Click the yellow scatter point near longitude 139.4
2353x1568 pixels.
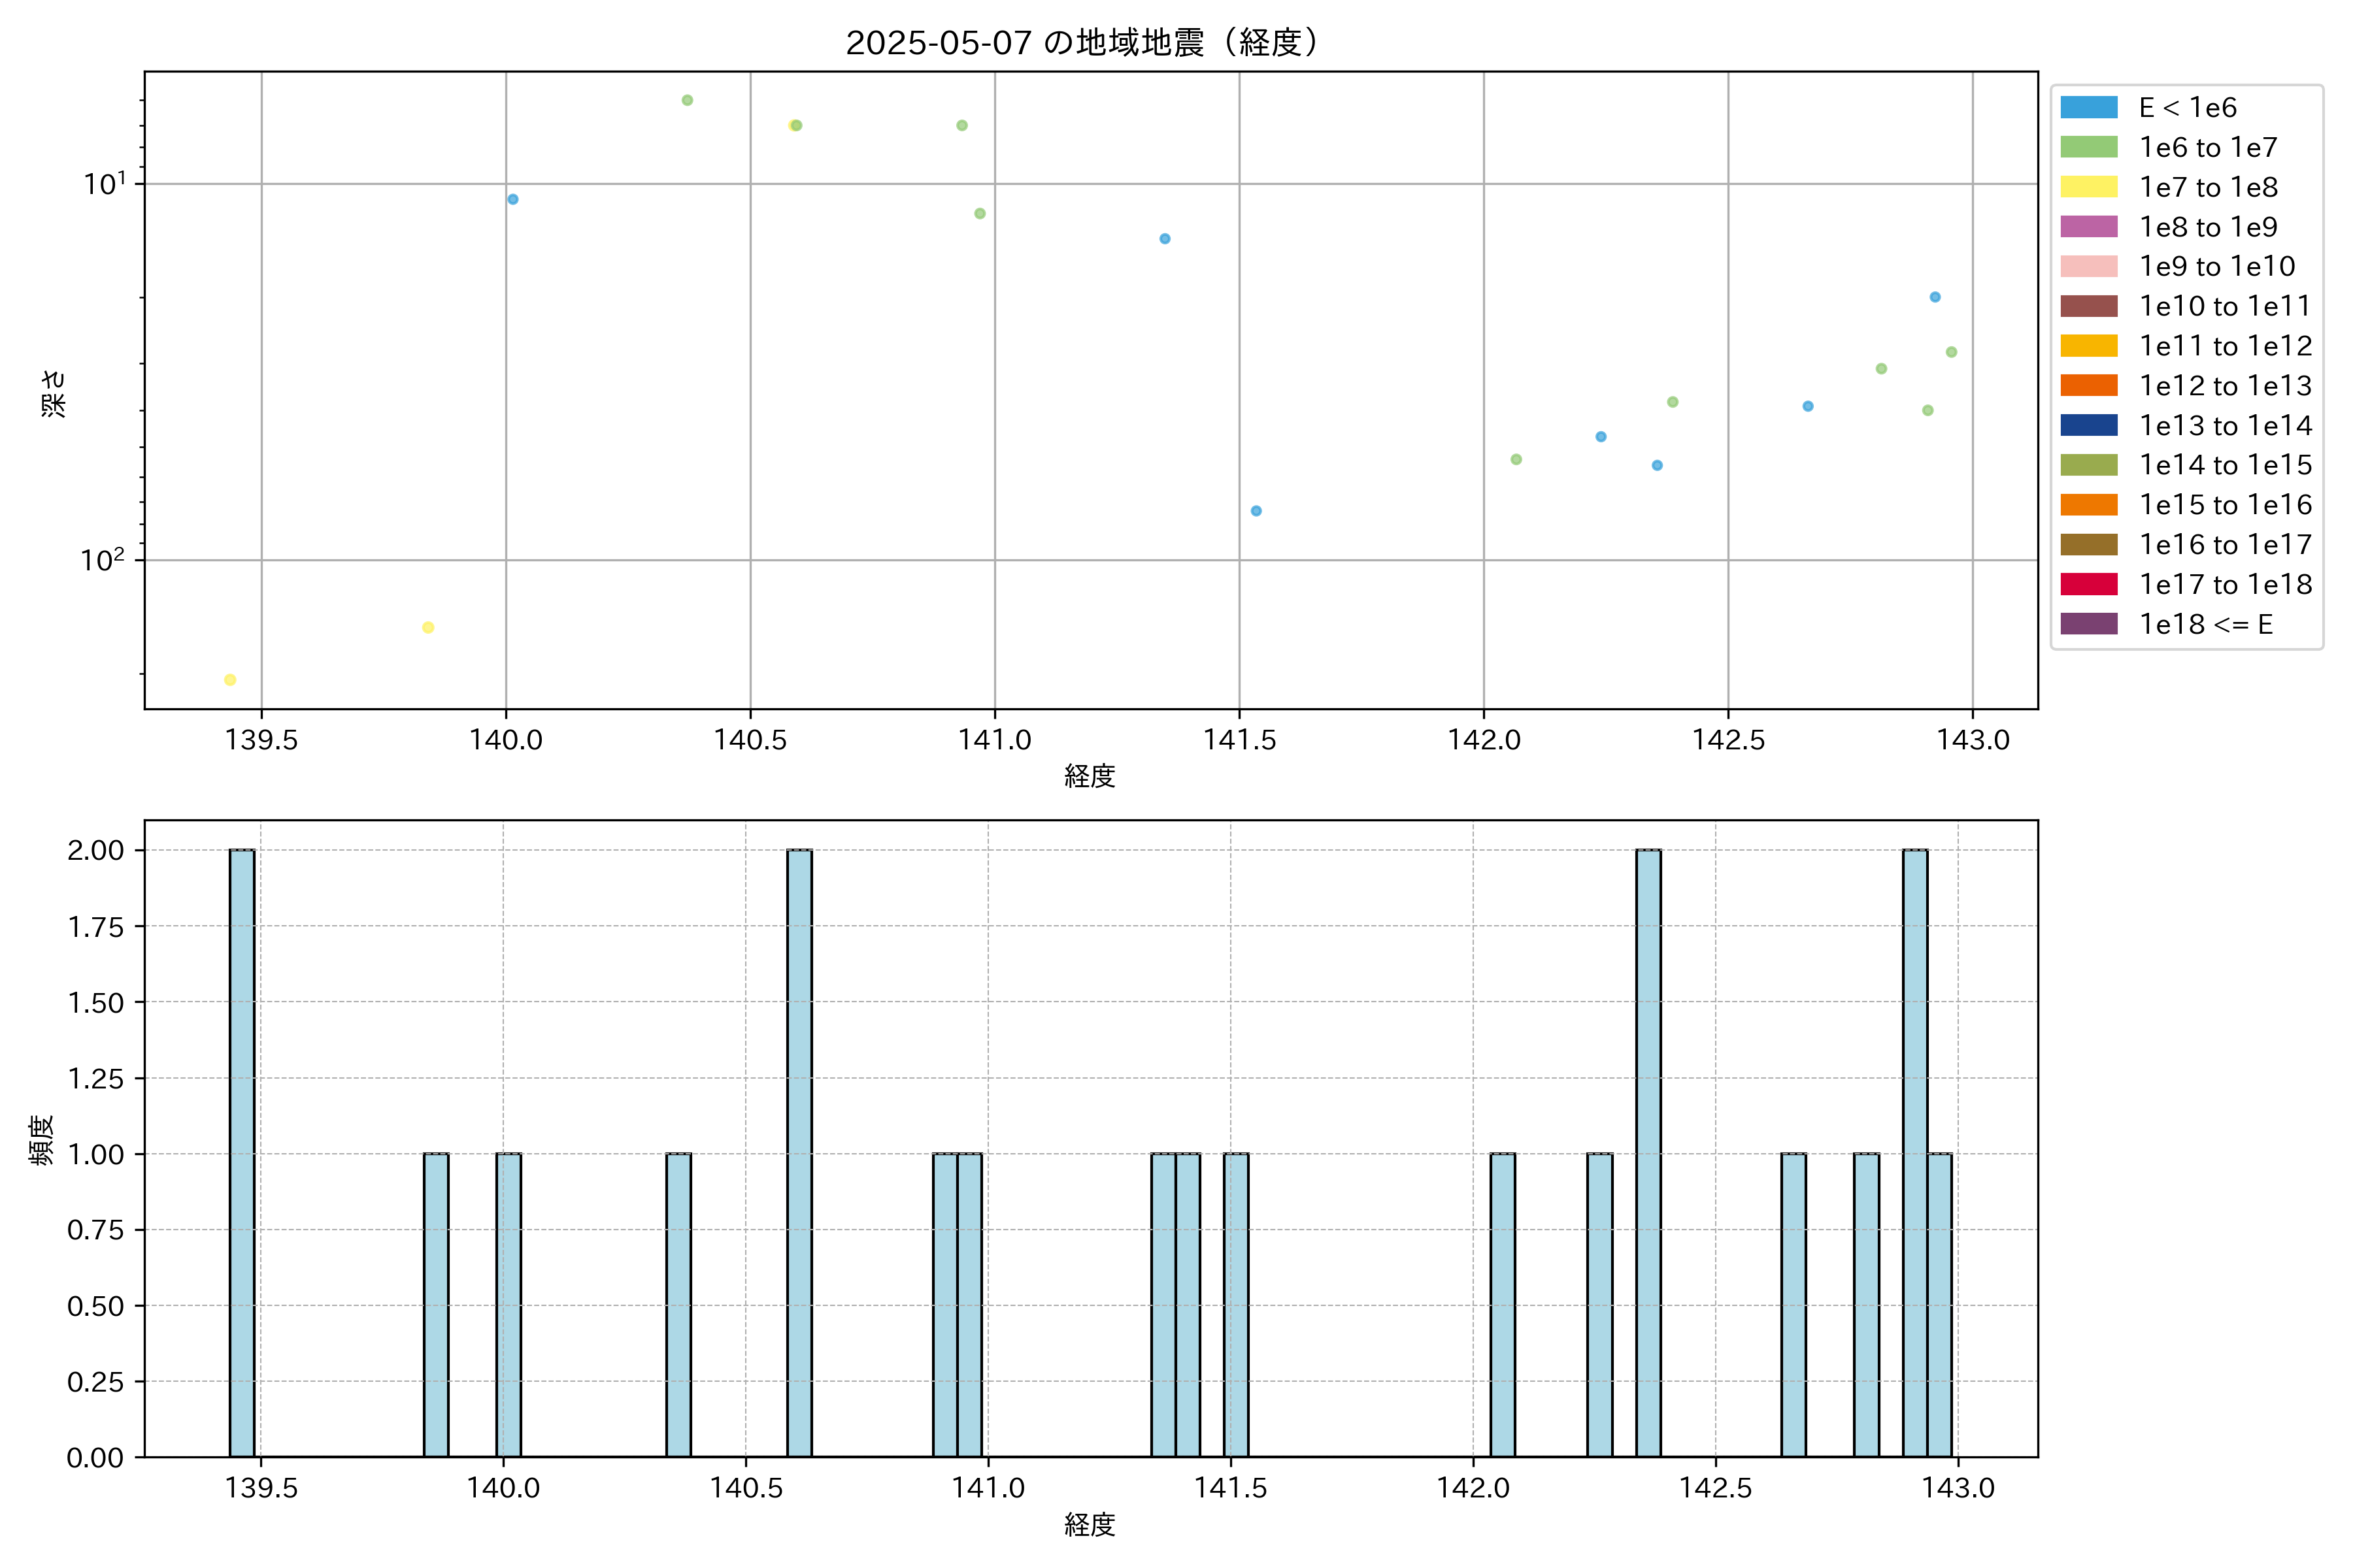click(x=230, y=680)
